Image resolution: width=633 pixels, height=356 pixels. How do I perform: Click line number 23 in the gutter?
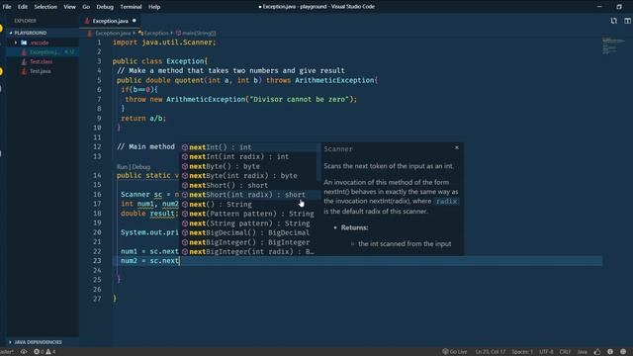tap(97, 261)
